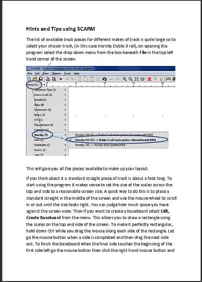Open the Objects menu

pyautogui.click(x=56, y=74)
